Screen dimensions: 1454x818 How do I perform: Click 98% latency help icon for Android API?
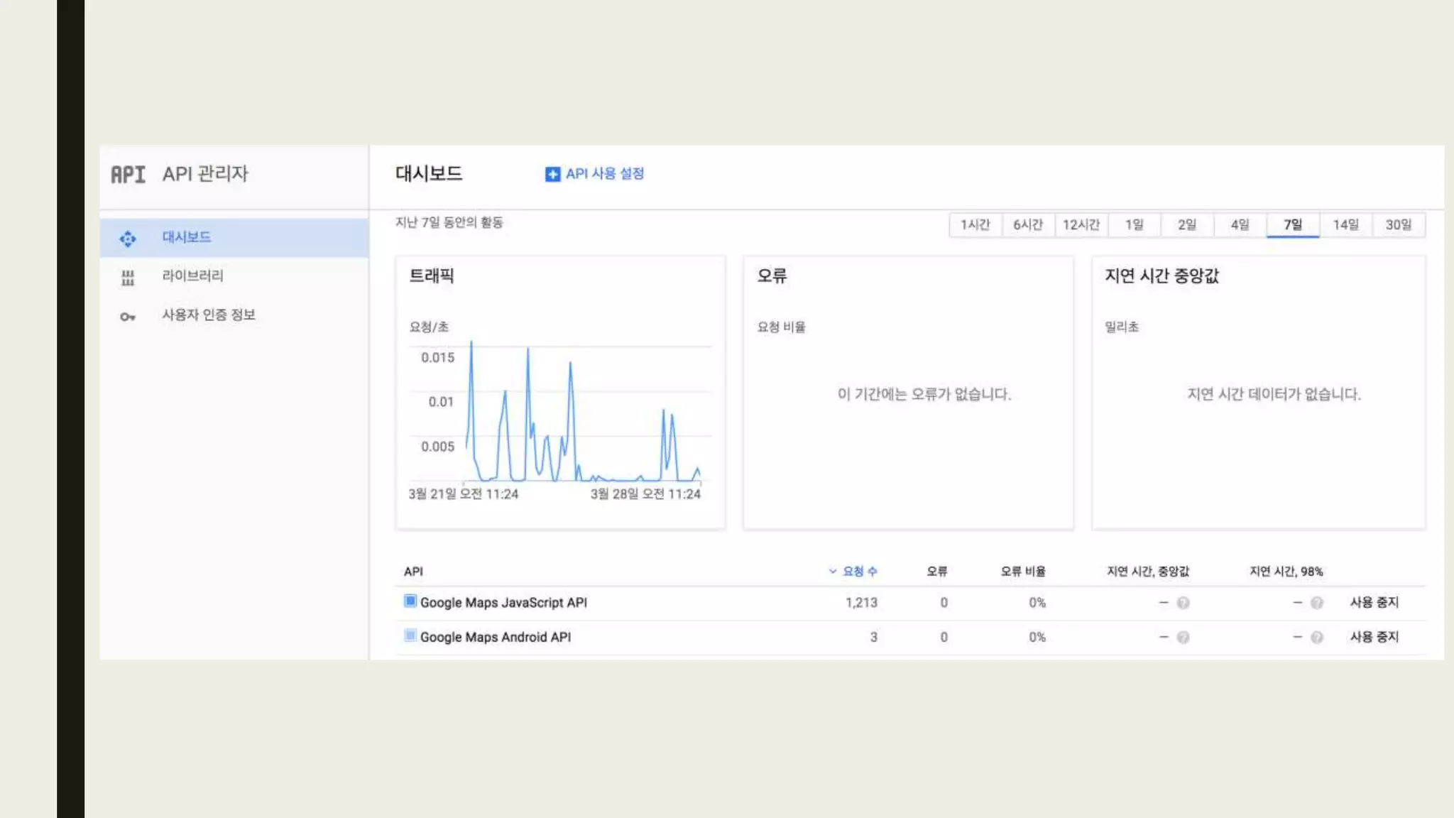point(1316,638)
